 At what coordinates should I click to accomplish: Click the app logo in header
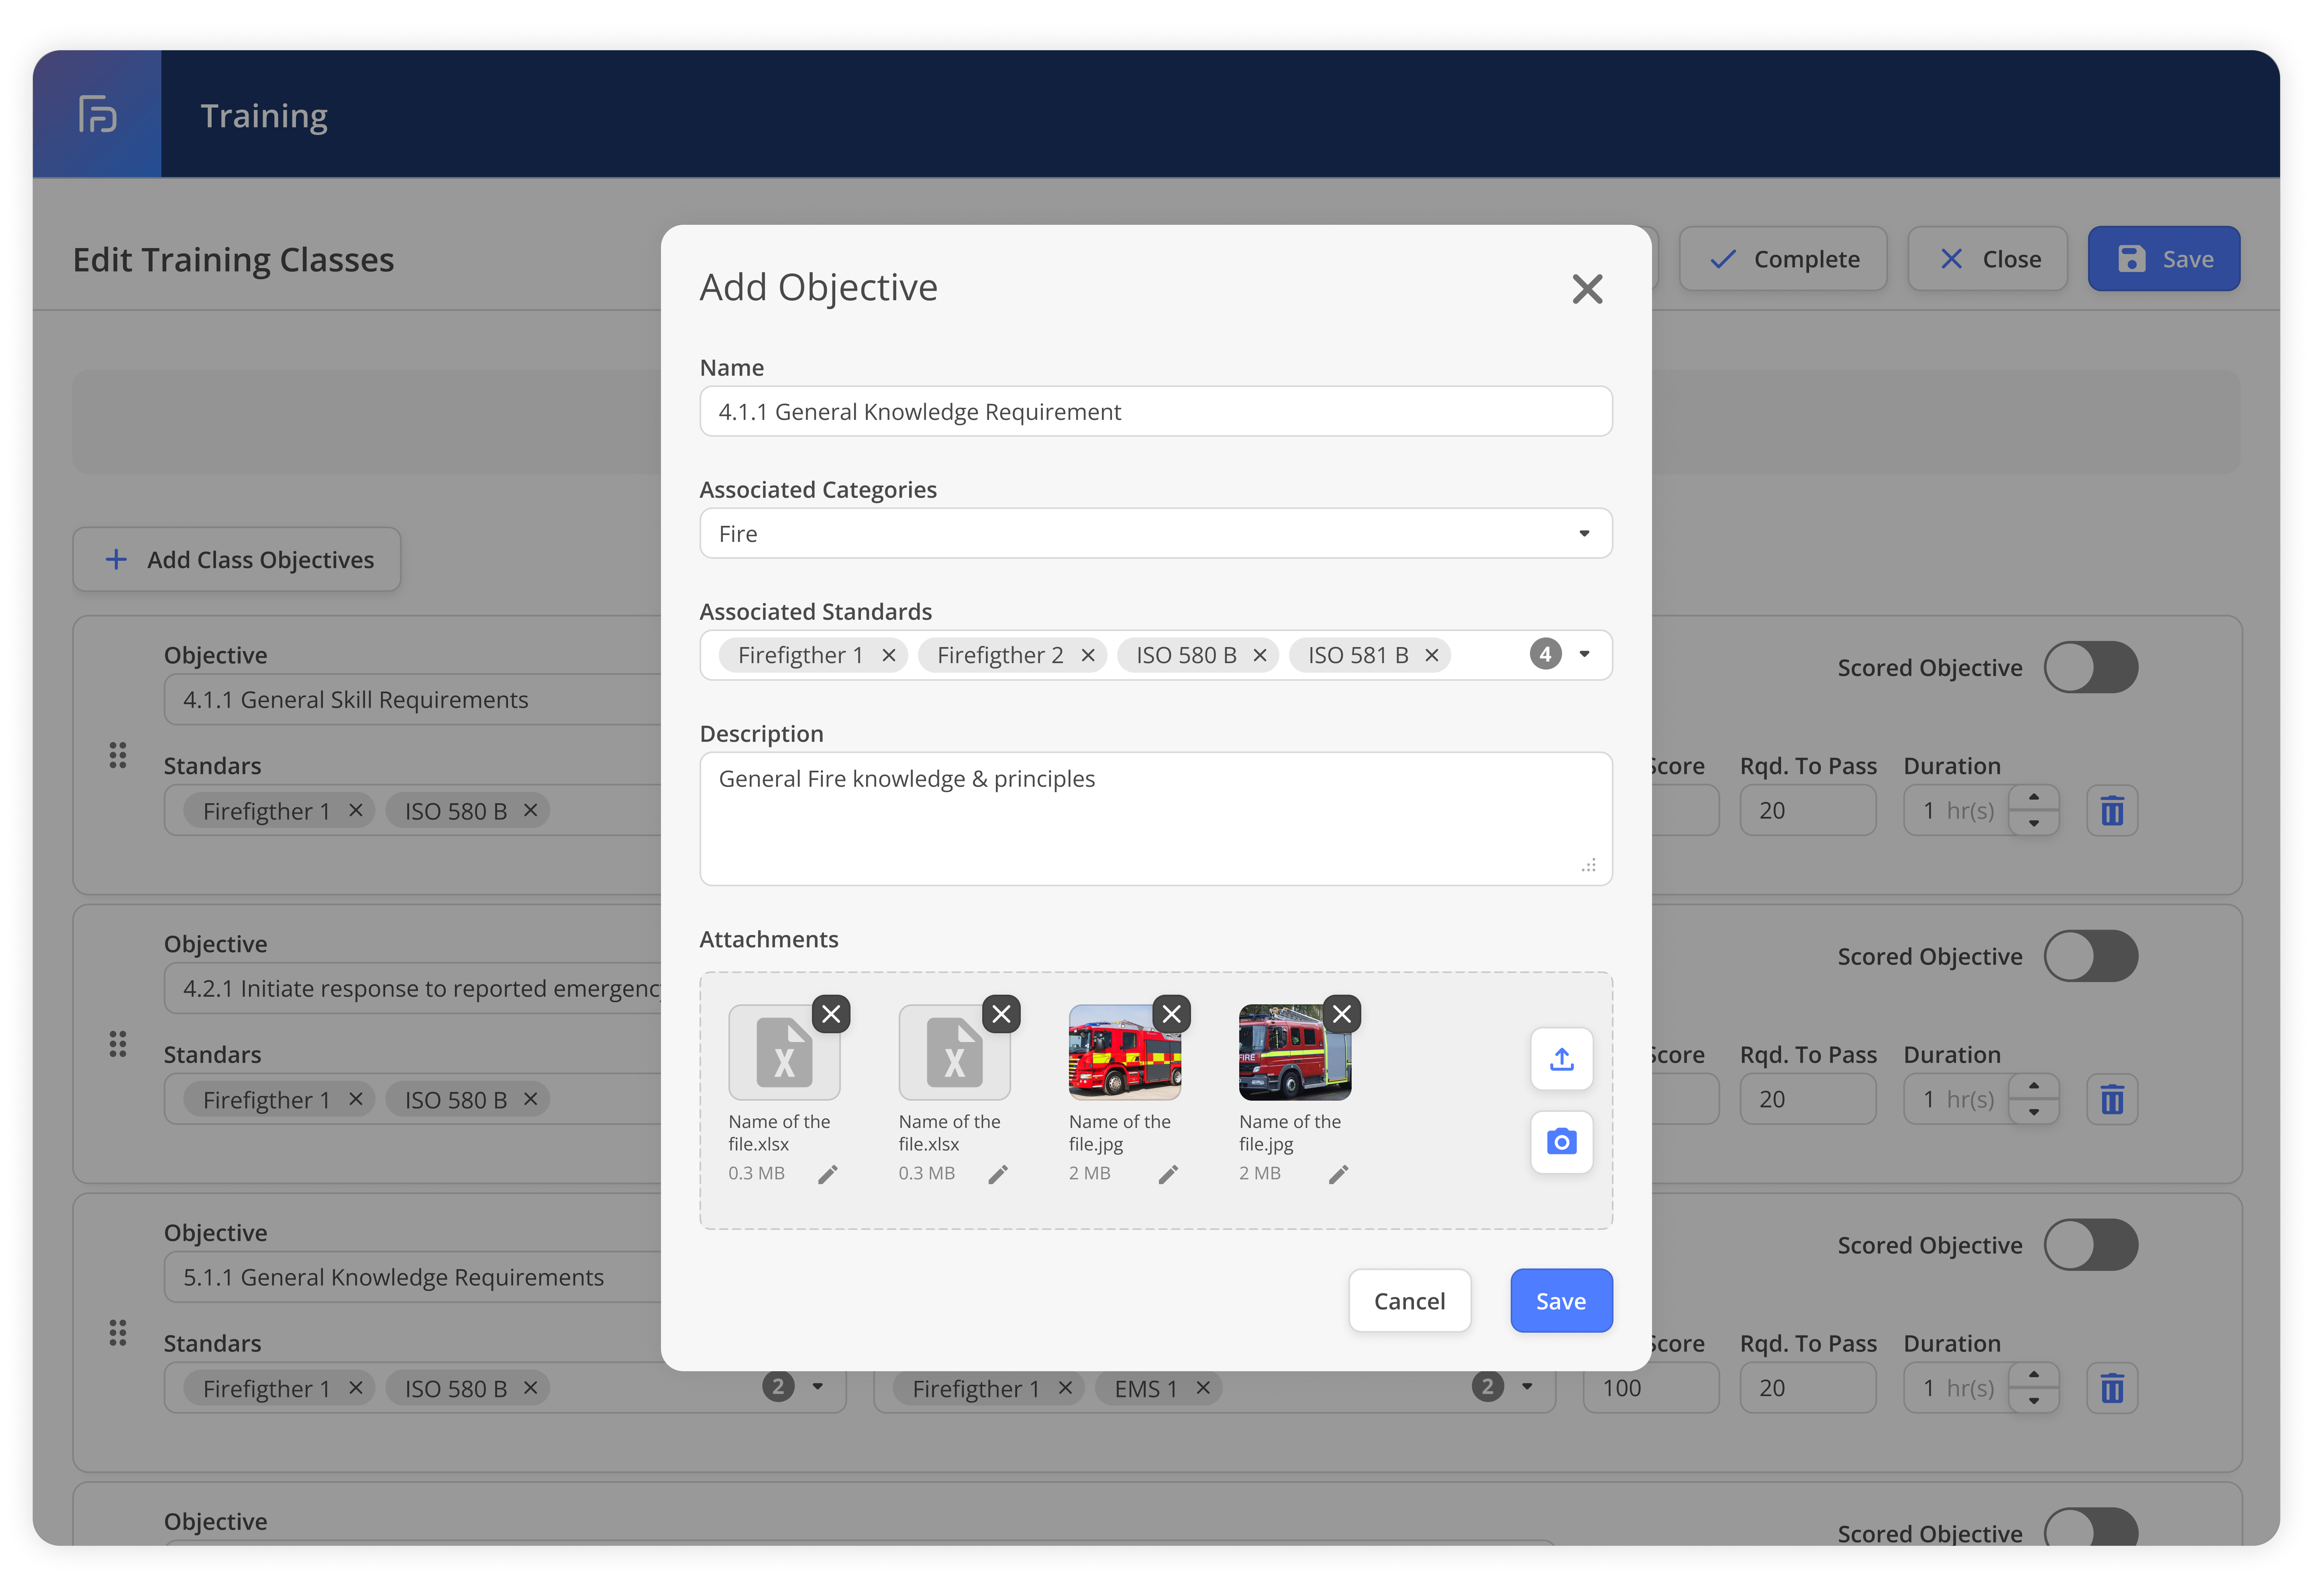[x=97, y=114]
